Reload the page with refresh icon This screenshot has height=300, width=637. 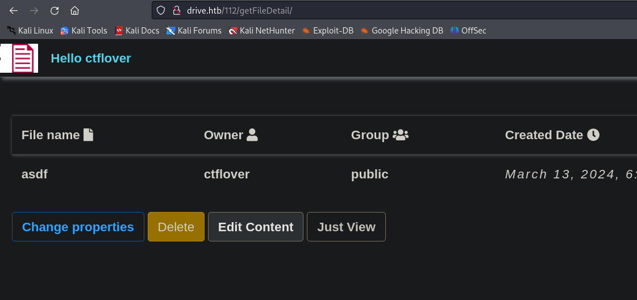tap(55, 10)
